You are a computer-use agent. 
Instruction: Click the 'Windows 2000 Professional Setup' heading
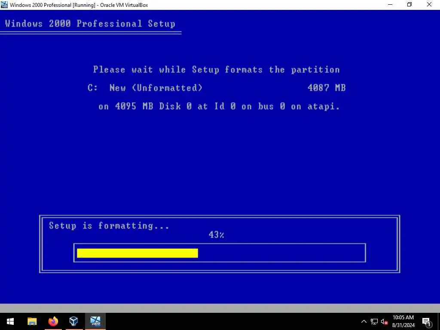point(90,24)
